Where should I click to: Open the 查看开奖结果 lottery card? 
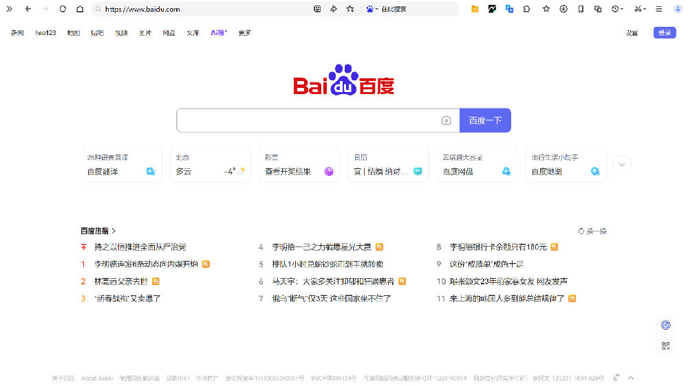click(x=299, y=165)
